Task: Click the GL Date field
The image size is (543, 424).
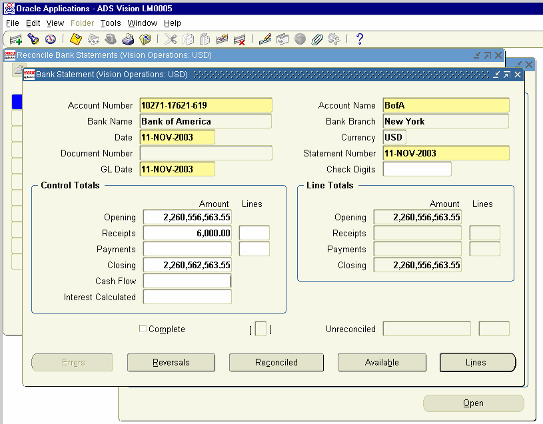Action: pos(177,169)
